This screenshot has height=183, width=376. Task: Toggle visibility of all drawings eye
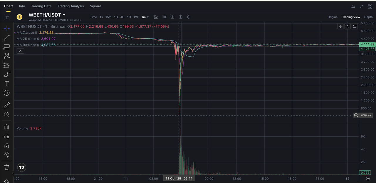(6, 154)
